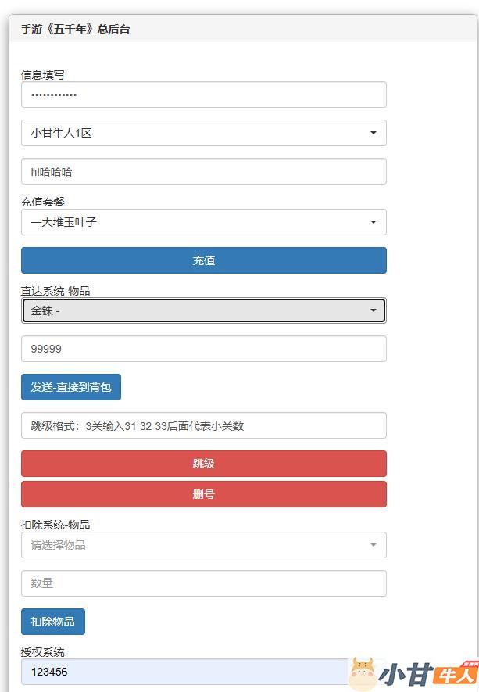Image resolution: width=479 pixels, height=692 pixels.
Task: Click the hl哈哈哈 username field
Action: 203,171
